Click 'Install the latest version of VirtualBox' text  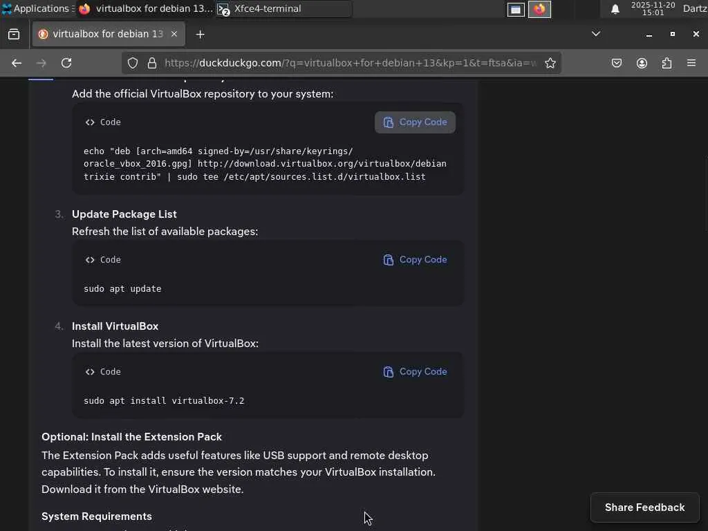tap(165, 344)
